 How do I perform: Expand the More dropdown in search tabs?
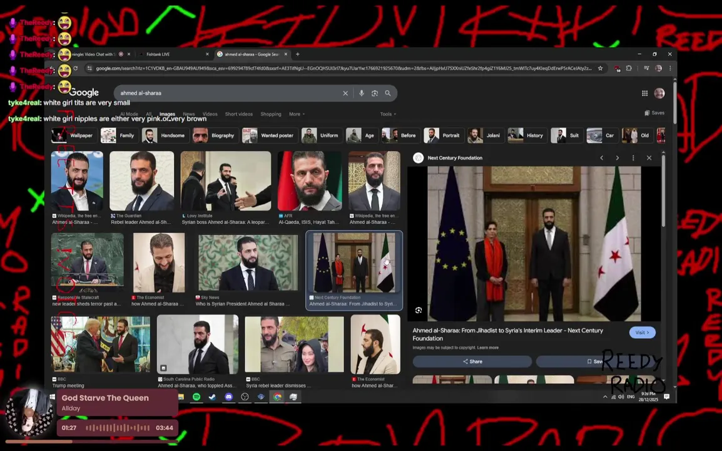297,114
